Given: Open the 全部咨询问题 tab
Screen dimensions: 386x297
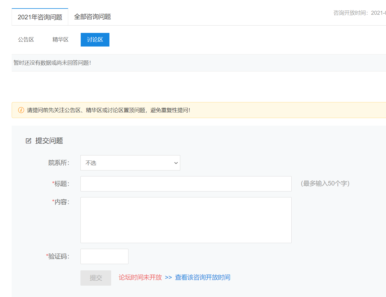Looking at the screenshot, I should pyautogui.click(x=92, y=17).
